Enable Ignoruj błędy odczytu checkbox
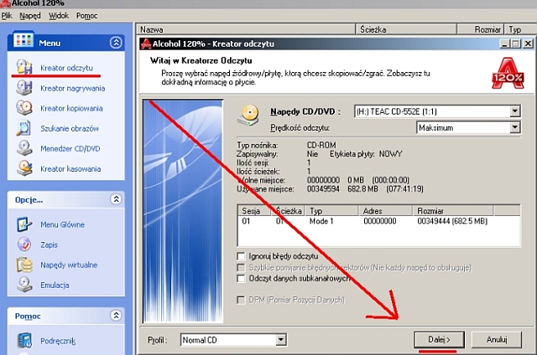The width and height of the screenshot is (537, 355). (x=241, y=256)
